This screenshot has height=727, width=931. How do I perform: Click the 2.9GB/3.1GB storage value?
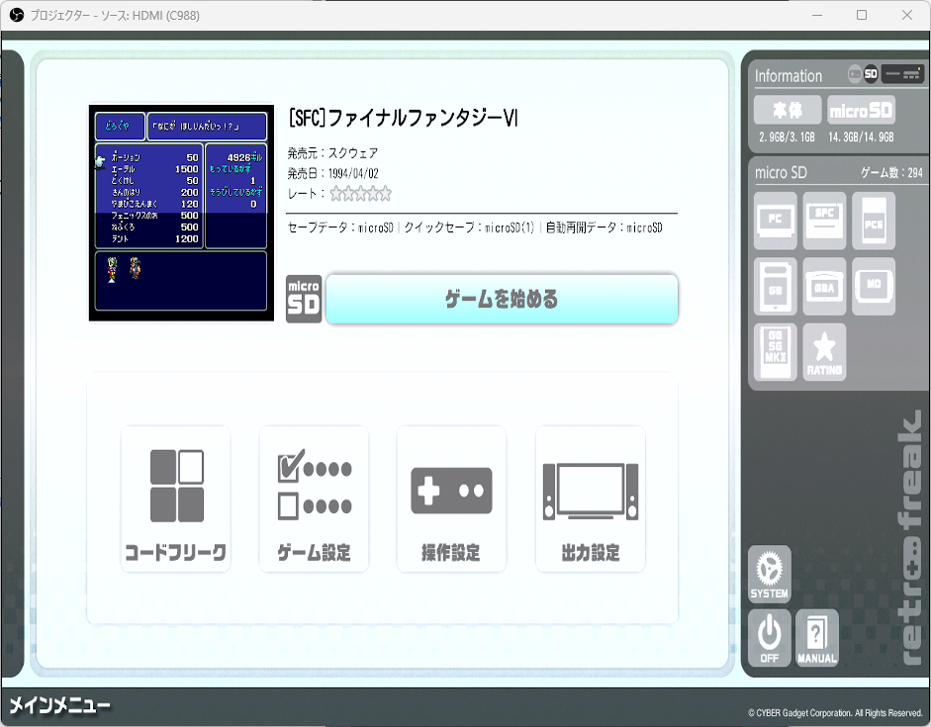click(787, 137)
